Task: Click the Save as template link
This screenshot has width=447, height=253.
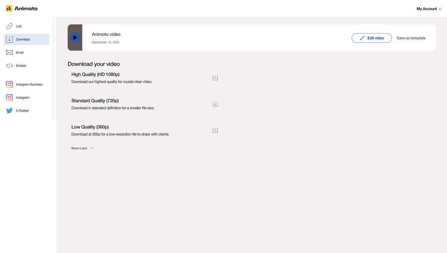Action: pos(411,38)
